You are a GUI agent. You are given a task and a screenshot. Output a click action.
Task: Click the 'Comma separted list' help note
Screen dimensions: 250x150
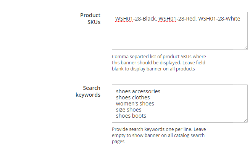[x=159, y=63]
